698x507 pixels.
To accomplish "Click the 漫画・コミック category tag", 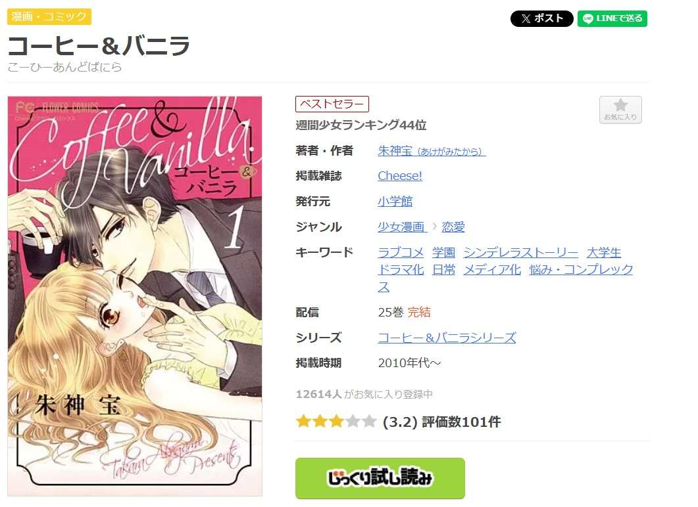I will tap(49, 17).
